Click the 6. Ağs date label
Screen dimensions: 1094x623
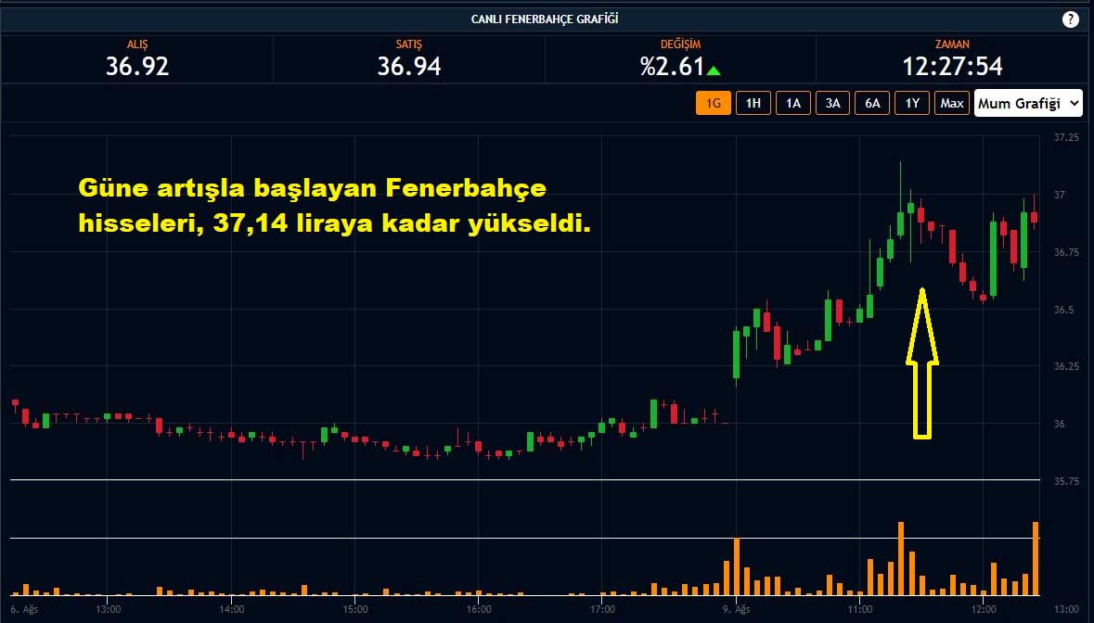[x=24, y=609]
